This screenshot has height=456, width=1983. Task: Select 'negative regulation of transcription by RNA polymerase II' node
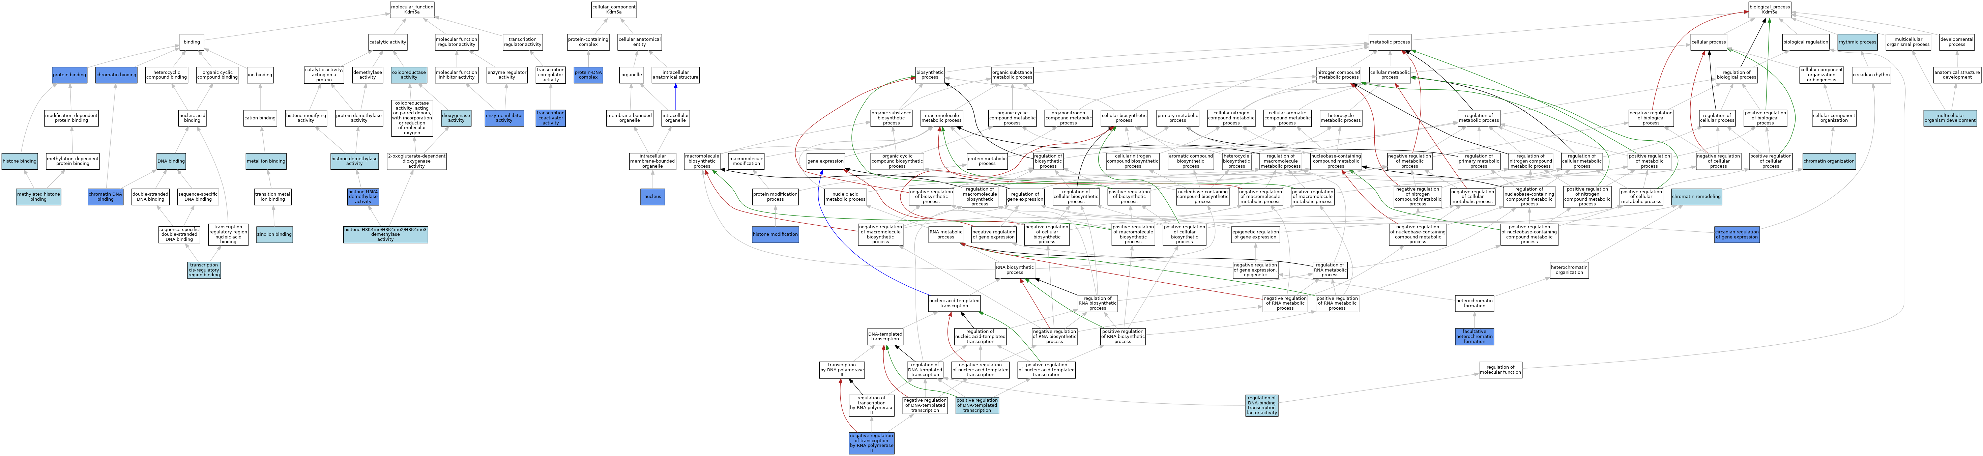coord(871,443)
